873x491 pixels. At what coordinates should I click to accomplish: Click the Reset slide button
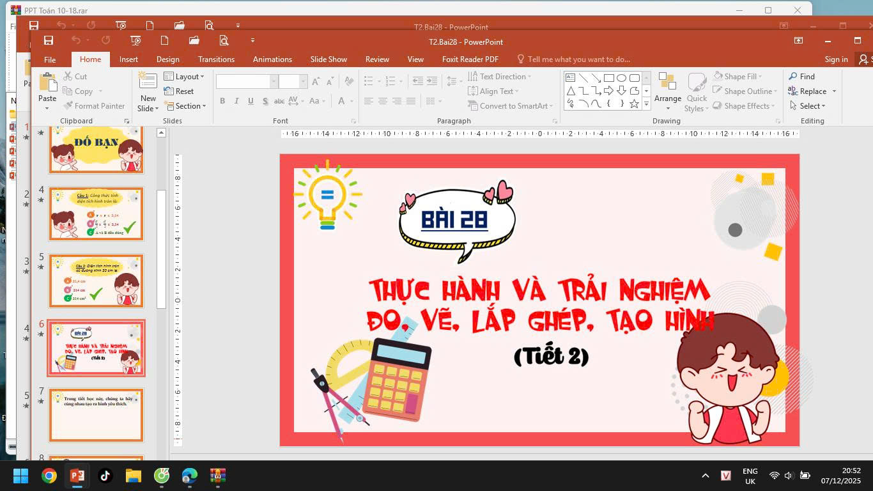[x=179, y=91]
